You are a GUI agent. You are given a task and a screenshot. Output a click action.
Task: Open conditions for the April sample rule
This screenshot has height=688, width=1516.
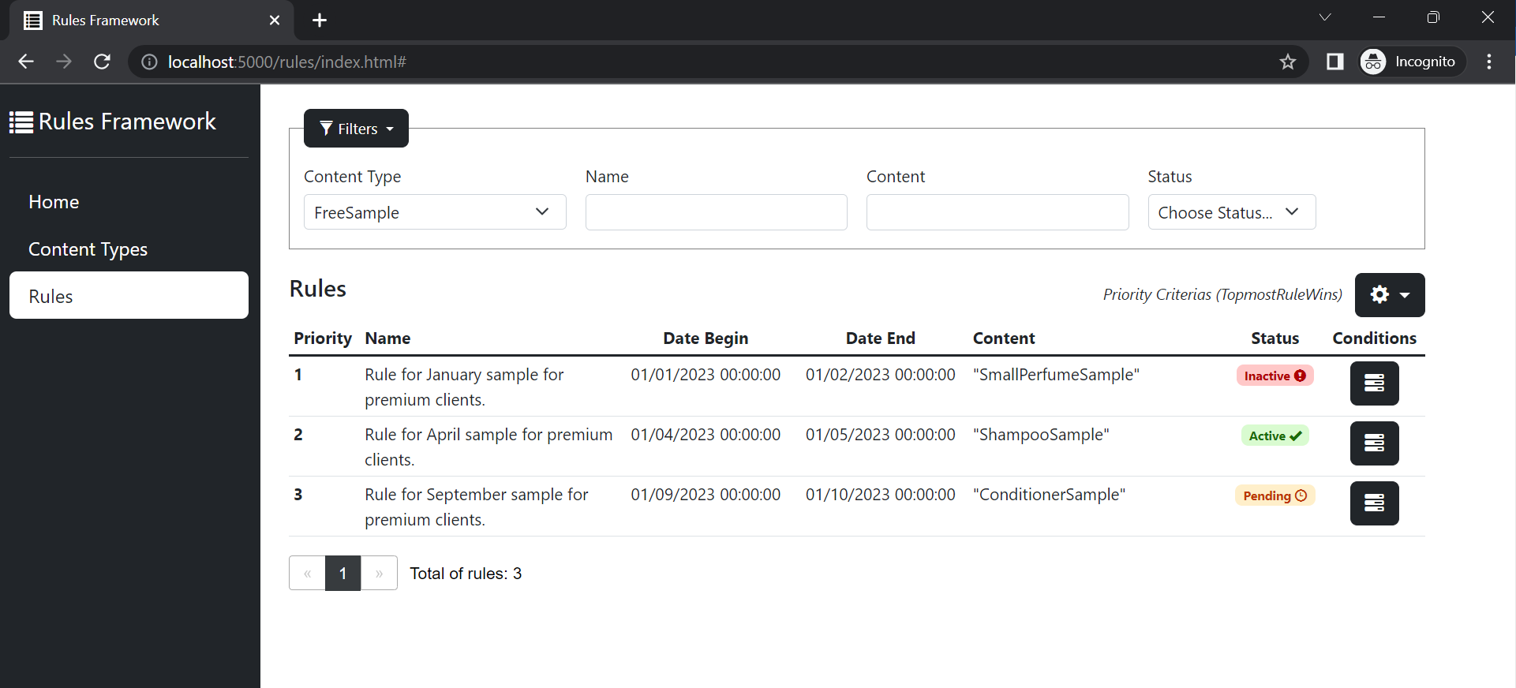(1374, 443)
